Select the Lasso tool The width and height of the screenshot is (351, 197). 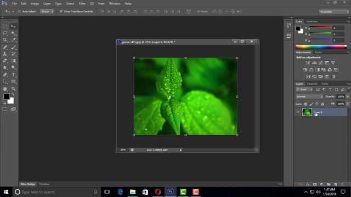pos(5,33)
